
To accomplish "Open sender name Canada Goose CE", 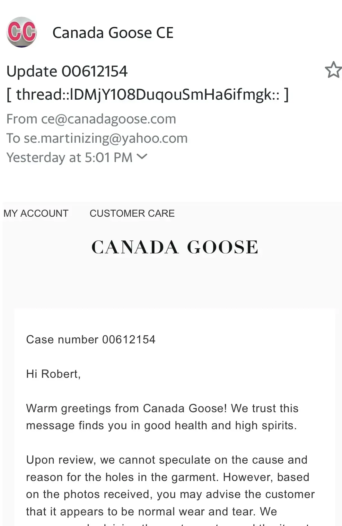I will [x=113, y=33].
